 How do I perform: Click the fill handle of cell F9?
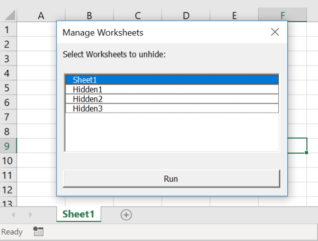[306, 153]
